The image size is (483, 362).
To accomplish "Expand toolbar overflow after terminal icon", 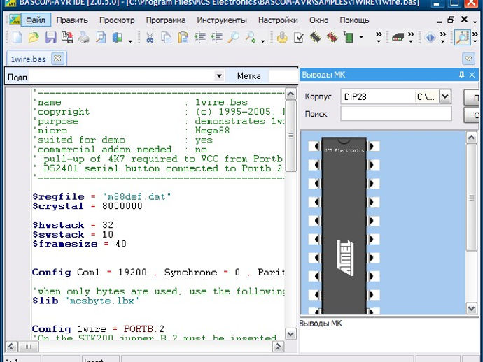I will pos(411,37).
